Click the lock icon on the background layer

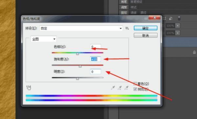click(x=194, y=52)
